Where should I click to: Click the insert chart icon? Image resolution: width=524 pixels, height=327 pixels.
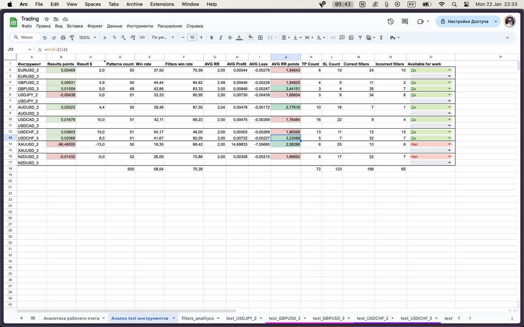point(351,38)
